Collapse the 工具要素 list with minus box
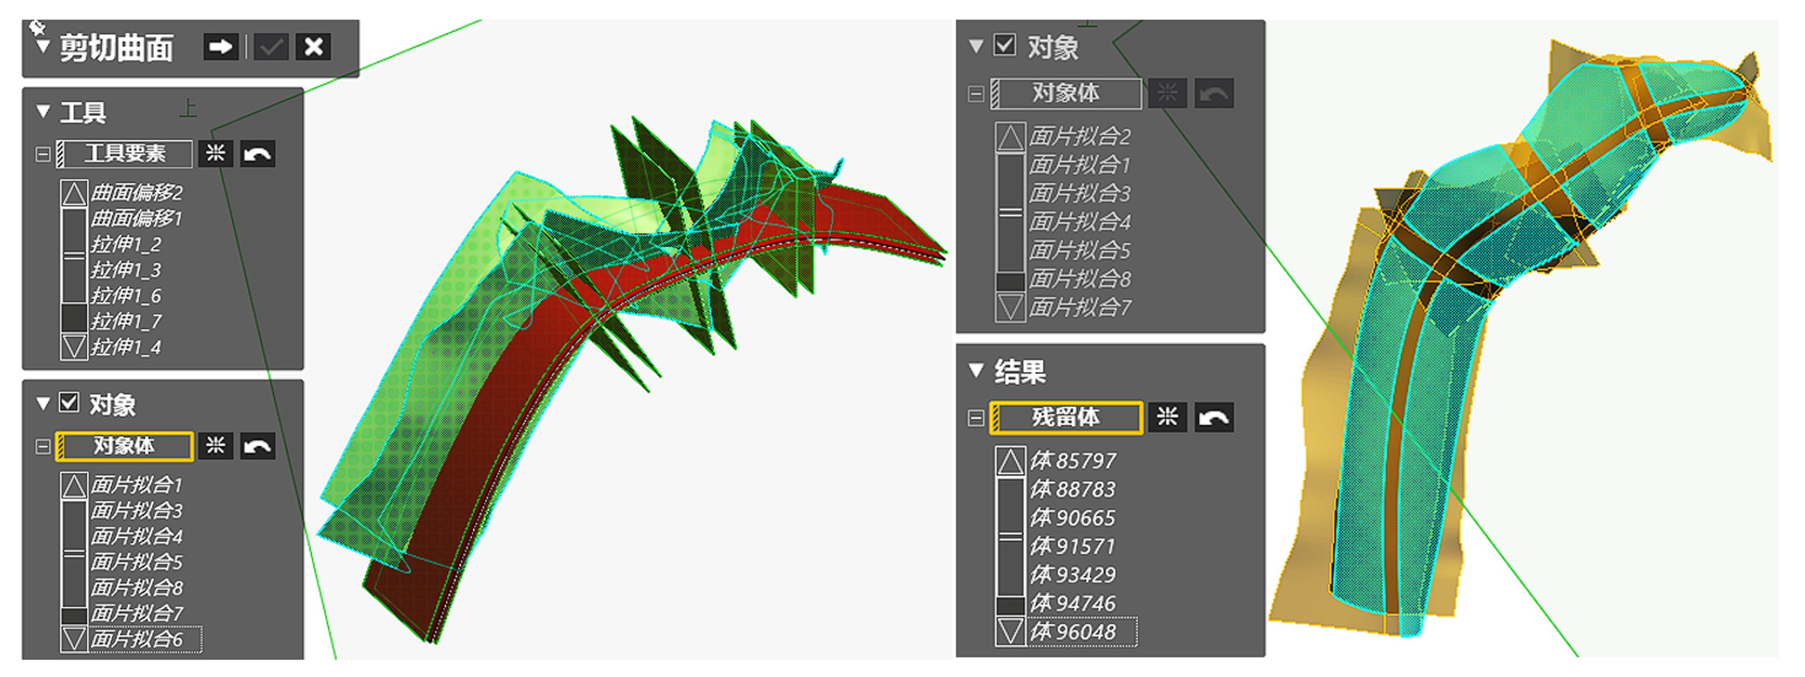Image resolution: width=1805 pixels, height=677 pixels. pyautogui.click(x=43, y=154)
